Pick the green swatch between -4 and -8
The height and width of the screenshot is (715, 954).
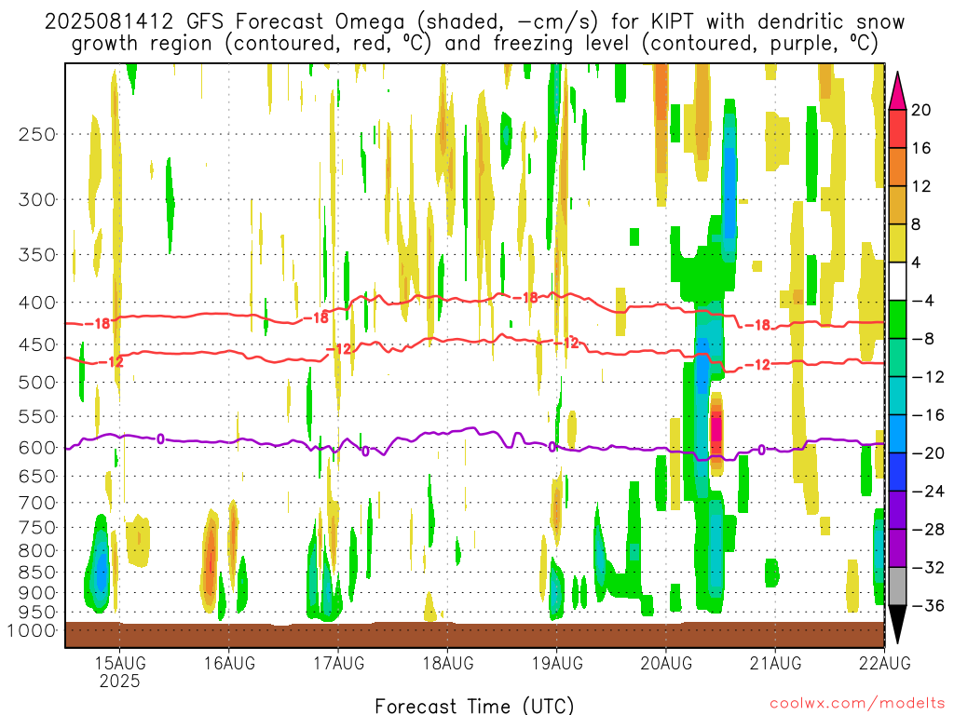click(x=897, y=319)
